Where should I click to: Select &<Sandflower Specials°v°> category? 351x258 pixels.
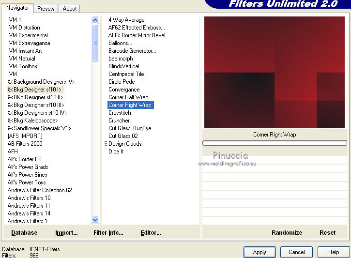pyautogui.click(x=39, y=128)
